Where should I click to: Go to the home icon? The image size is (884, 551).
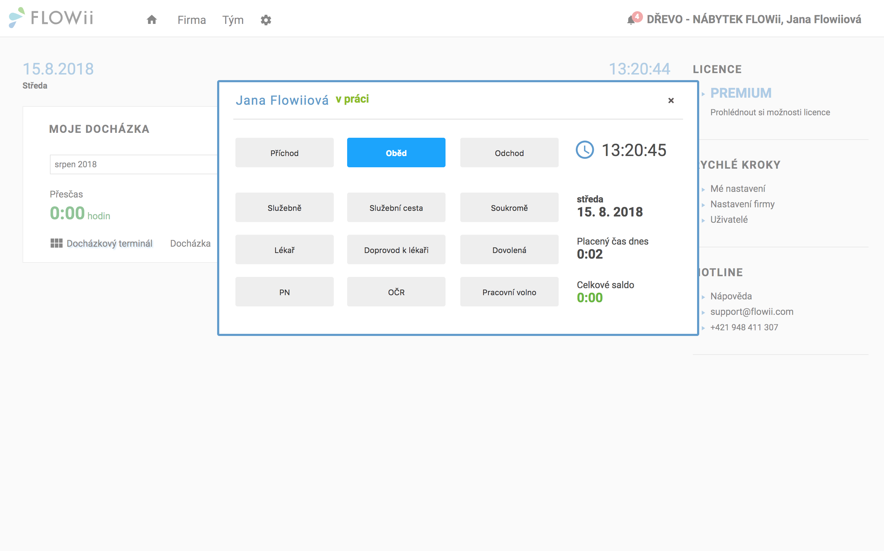pyautogui.click(x=151, y=20)
